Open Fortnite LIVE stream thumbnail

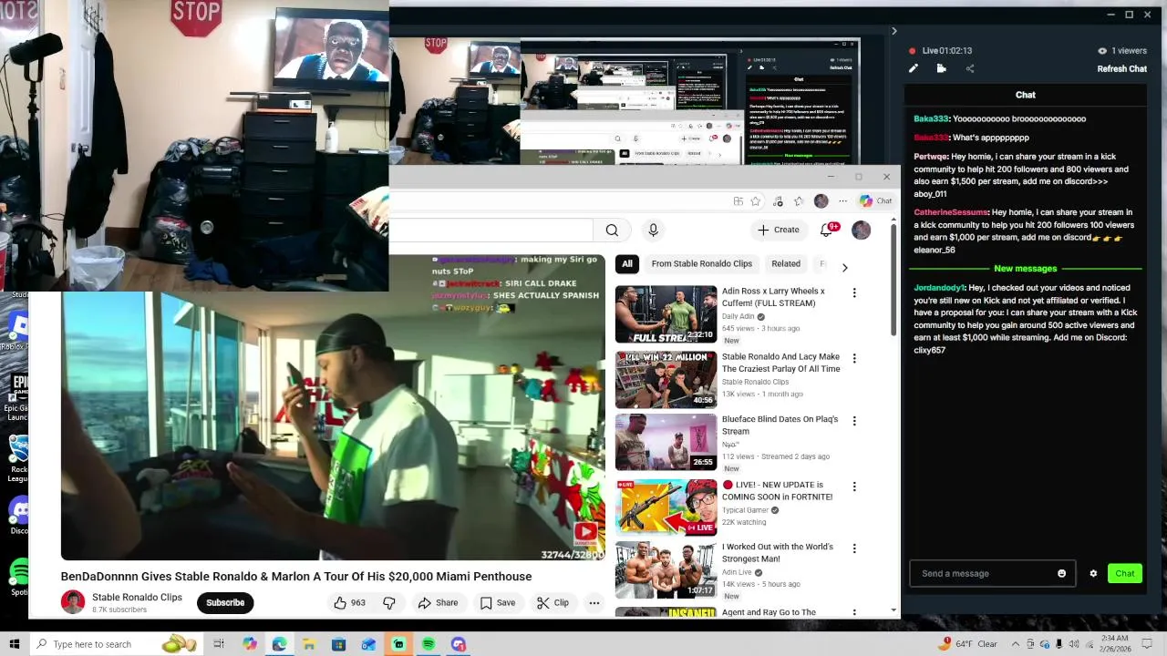coord(666,507)
